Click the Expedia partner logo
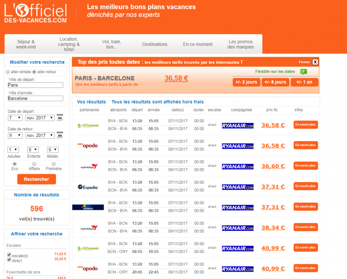Viewport: 347px width, 279px height. pyautogui.click(x=88, y=187)
